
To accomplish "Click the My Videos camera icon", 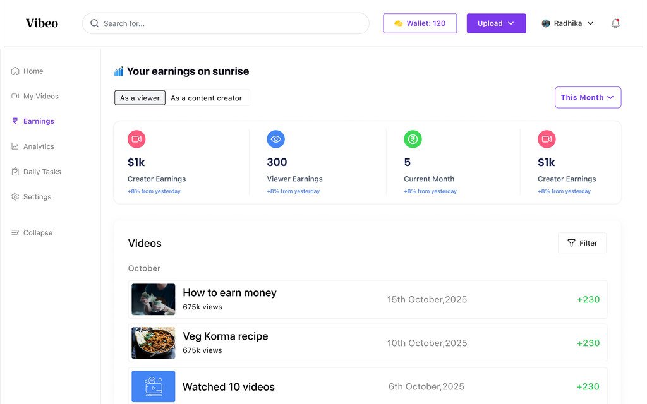I will coord(15,96).
